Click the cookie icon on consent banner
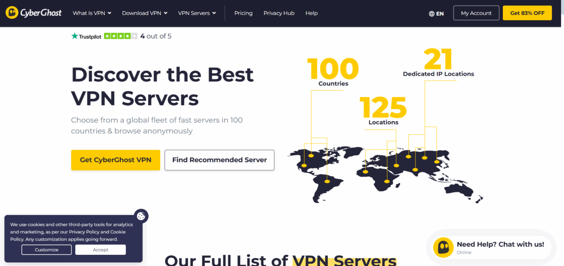Image resolution: width=564 pixels, height=266 pixels. [x=141, y=216]
